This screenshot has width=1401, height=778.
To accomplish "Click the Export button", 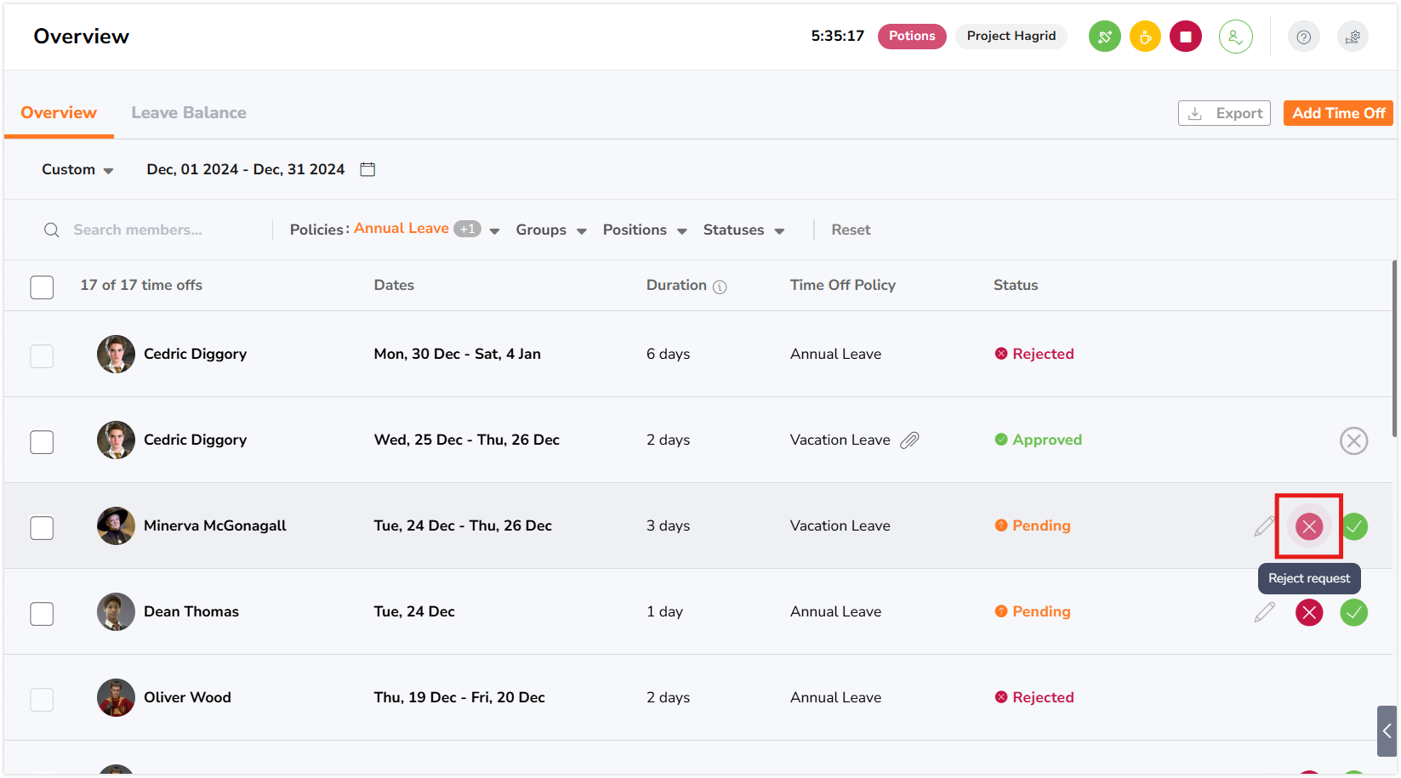I will 1223,113.
